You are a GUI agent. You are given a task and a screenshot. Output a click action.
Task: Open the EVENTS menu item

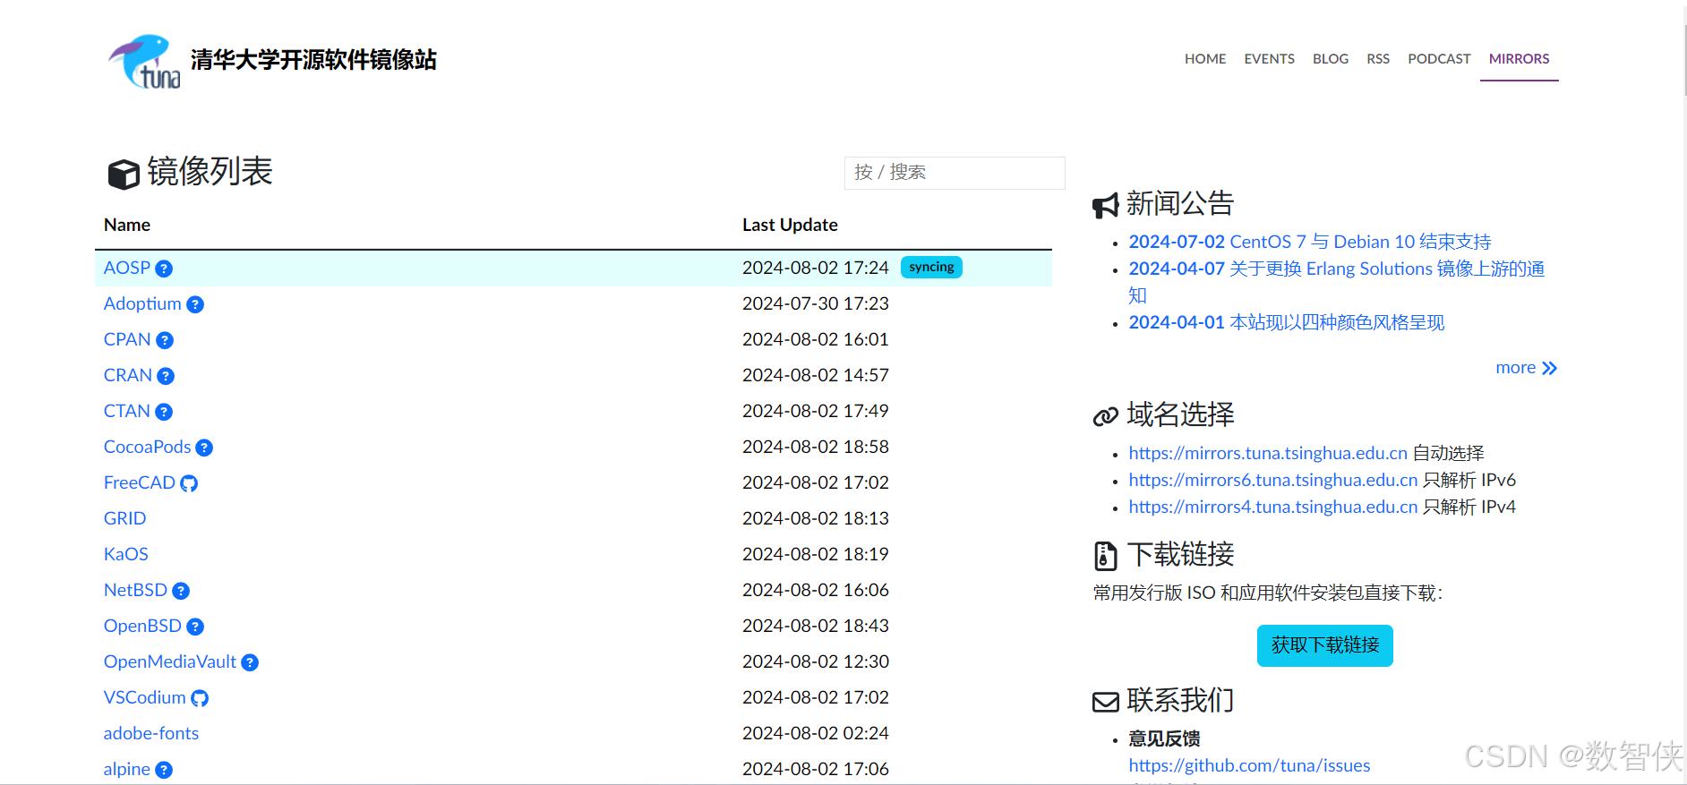click(x=1269, y=59)
